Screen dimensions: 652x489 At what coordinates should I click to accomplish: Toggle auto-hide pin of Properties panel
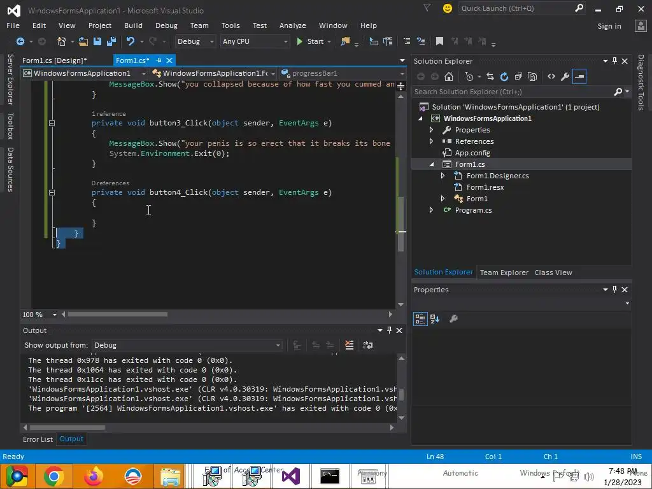pyautogui.click(x=615, y=290)
